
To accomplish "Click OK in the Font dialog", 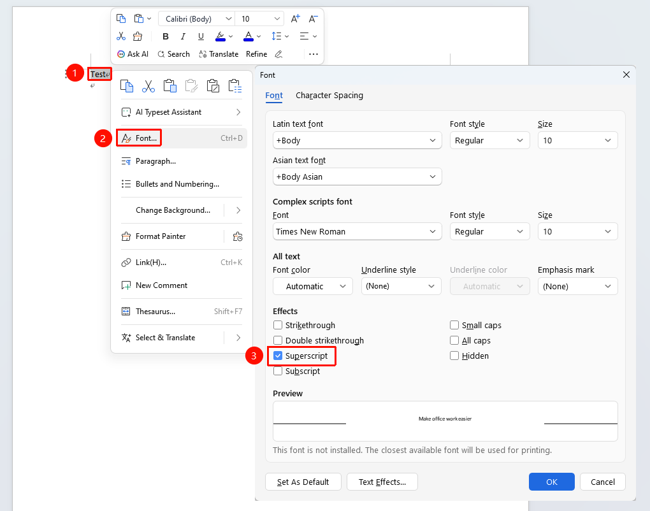I will click(551, 482).
